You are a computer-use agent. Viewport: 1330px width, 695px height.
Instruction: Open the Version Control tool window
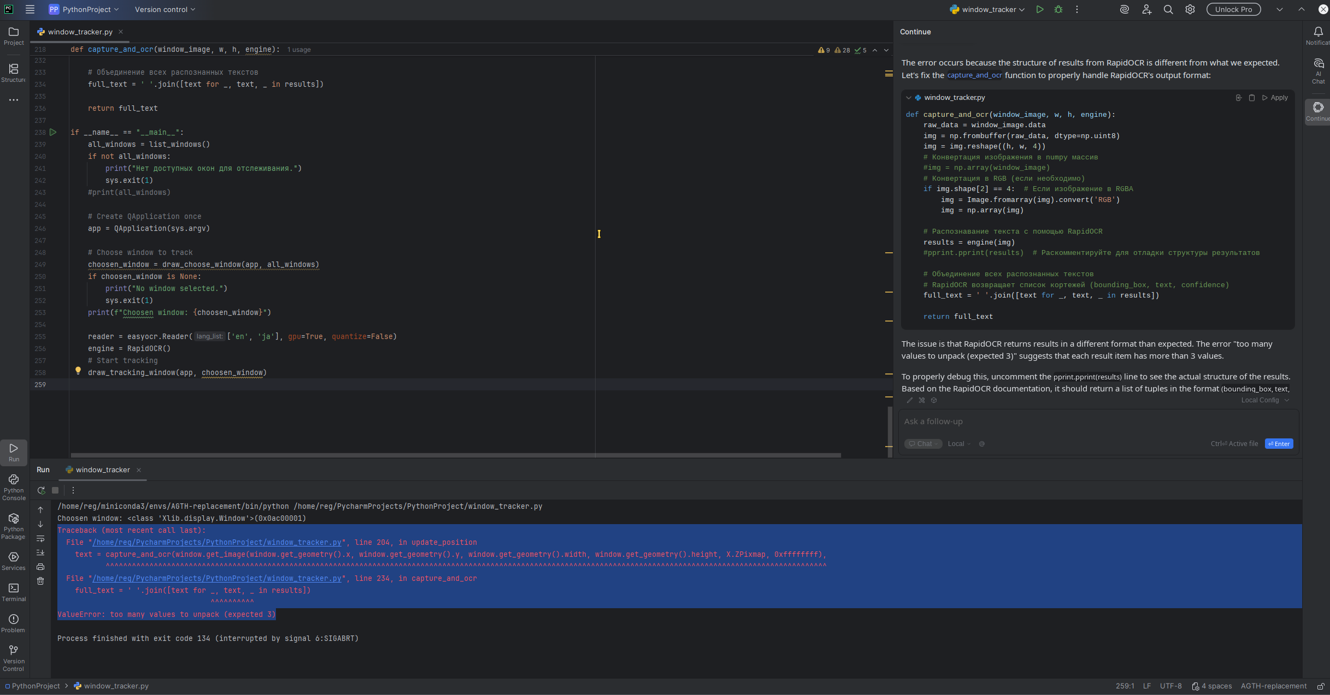tap(14, 658)
